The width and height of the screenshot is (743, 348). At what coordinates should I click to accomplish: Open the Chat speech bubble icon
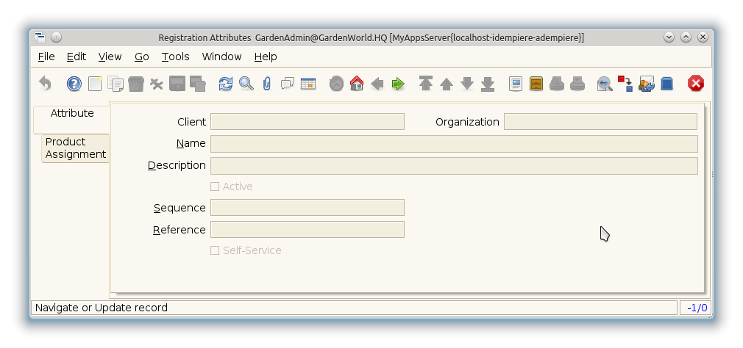(x=287, y=84)
